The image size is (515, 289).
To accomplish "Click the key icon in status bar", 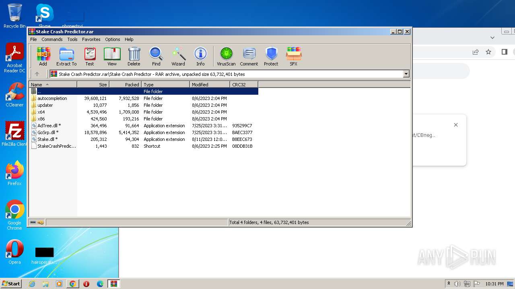I will pos(41,222).
